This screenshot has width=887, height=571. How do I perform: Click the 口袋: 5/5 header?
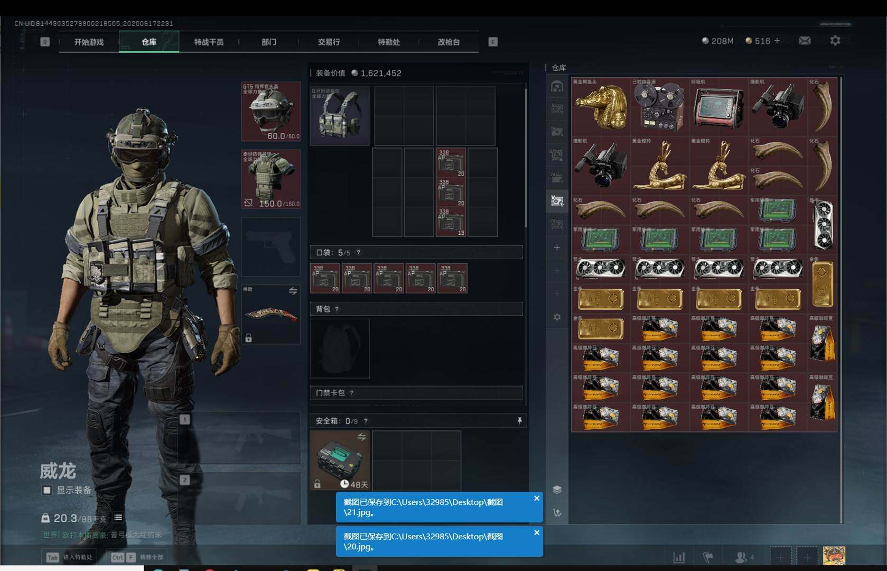coord(416,253)
